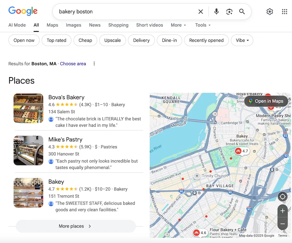This screenshot has width=292, height=243.
Task: Click the search magnifier icon
Action: pos(242,11)
